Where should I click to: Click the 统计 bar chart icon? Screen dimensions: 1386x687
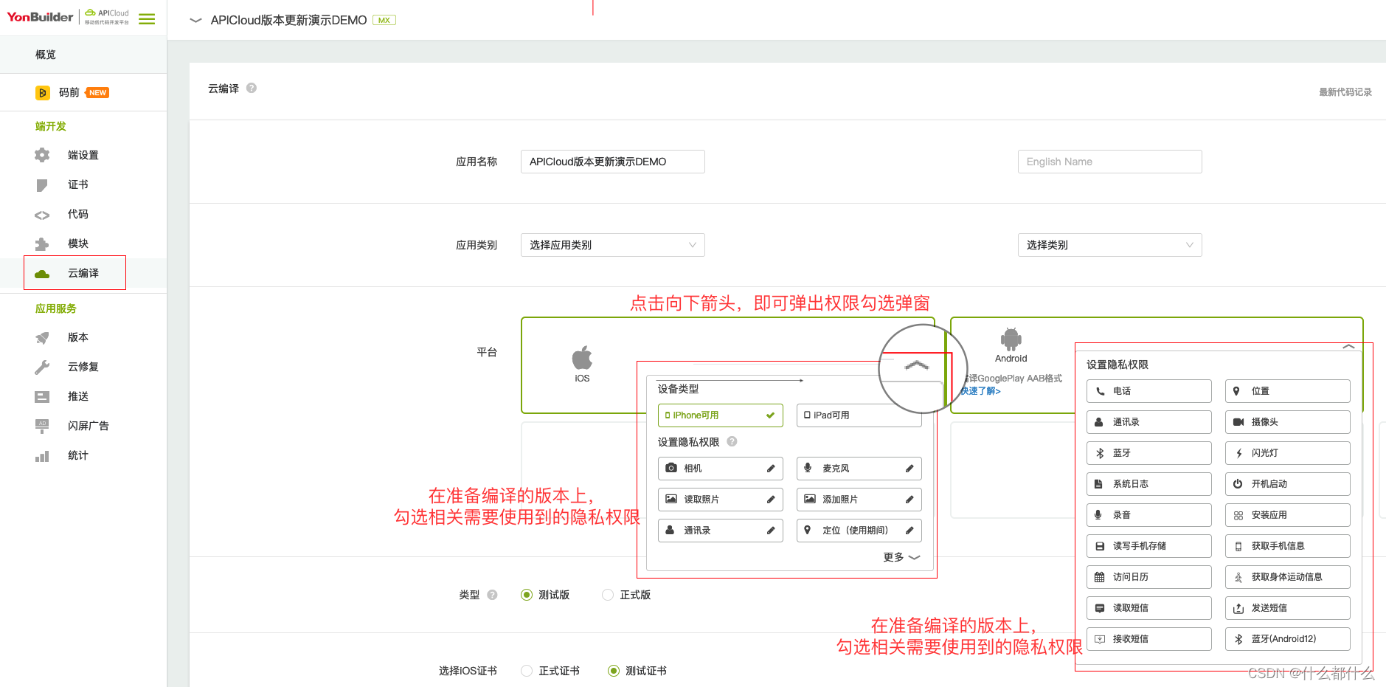pos(42,456)
